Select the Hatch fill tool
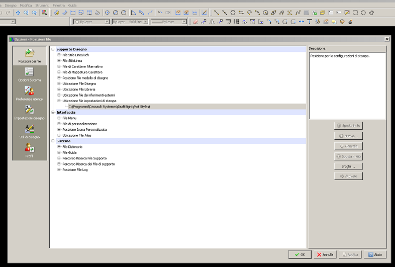This screenshot has width=395, height=267. click(x=306, y=13)
